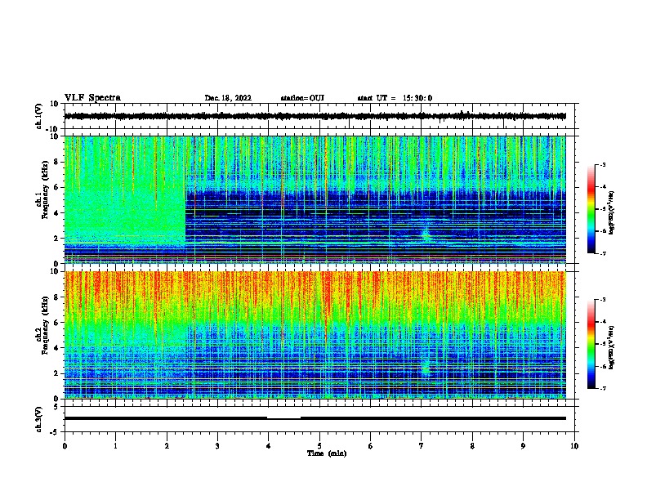Click the 'VLF Spectra' title text
This screenshot has height=500, width=647.
tap(92, 98)
